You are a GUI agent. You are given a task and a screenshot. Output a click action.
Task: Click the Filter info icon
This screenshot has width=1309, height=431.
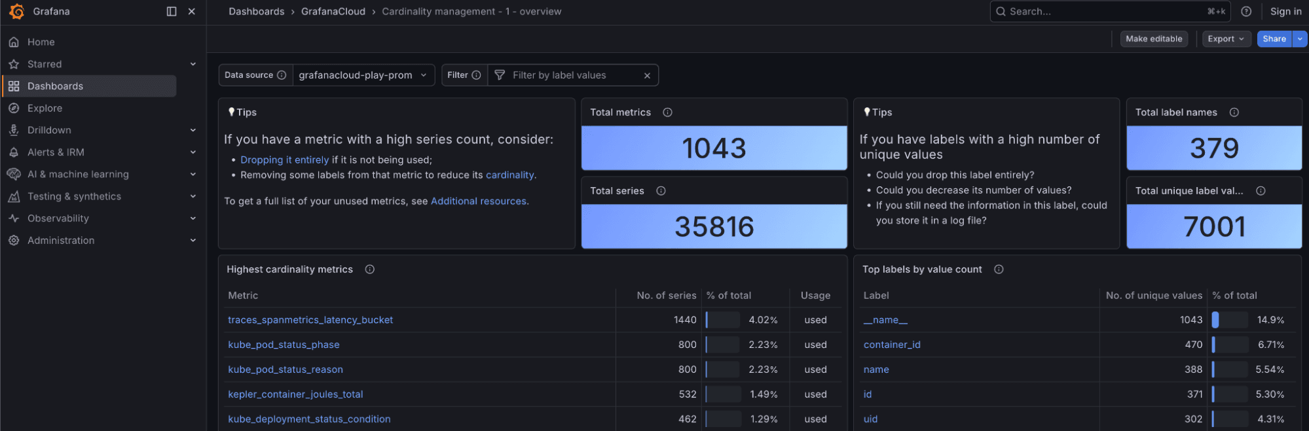pyautogui.click(x=477, y=75)
